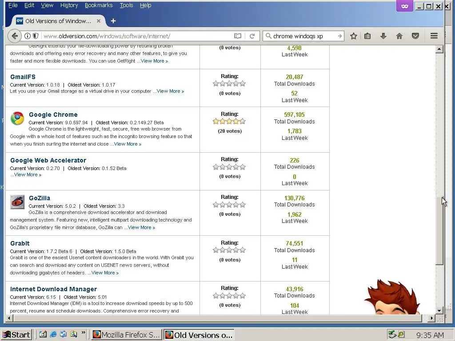
Task: Open the View menu
Action: click(x=47, y=5)
